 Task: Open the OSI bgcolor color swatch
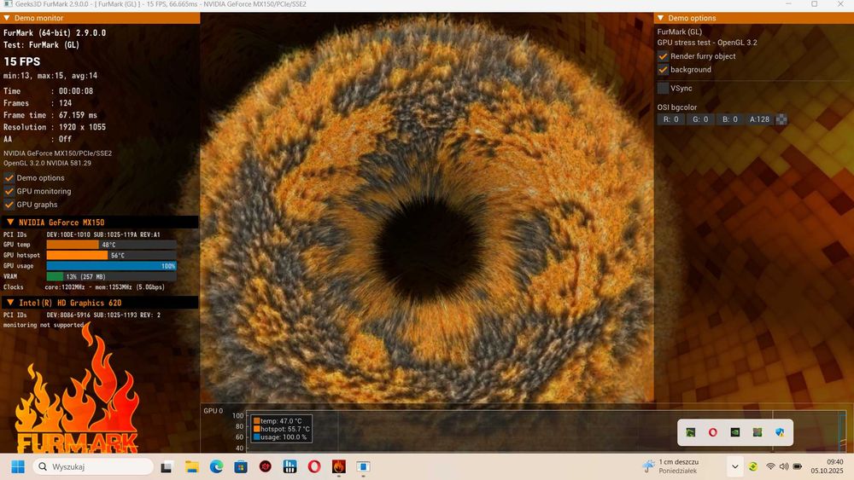(781, 119)
